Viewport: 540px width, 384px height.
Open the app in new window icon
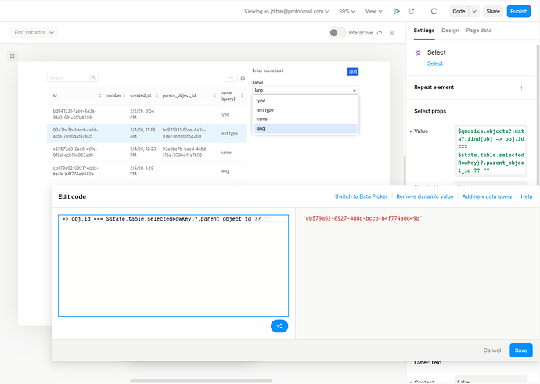pos(412,11)
